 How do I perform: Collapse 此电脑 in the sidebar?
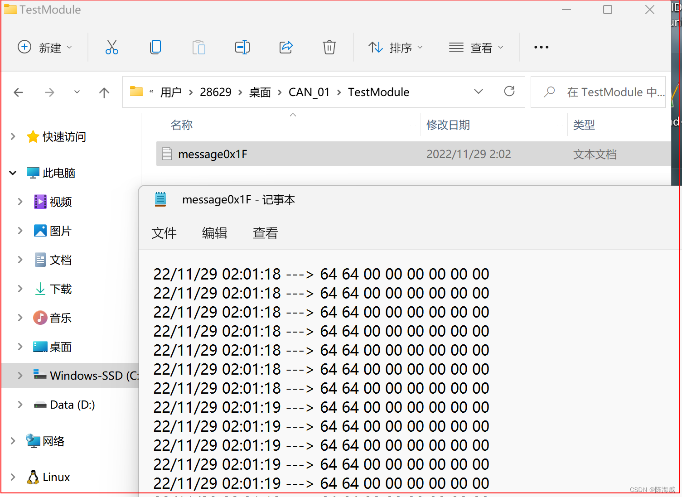tap(12, 173)
